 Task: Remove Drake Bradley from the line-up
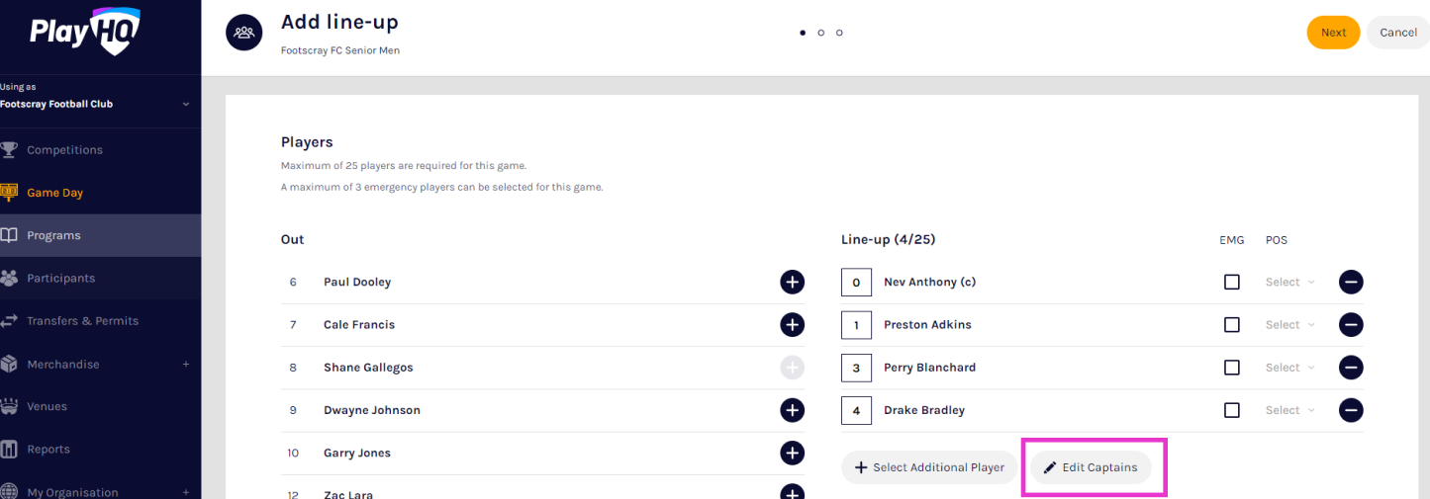pos(1351,410)
